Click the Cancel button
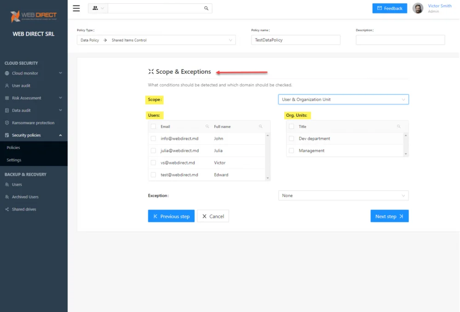The width and height of the screenshot is (460, 312). (x=213, y=216)
